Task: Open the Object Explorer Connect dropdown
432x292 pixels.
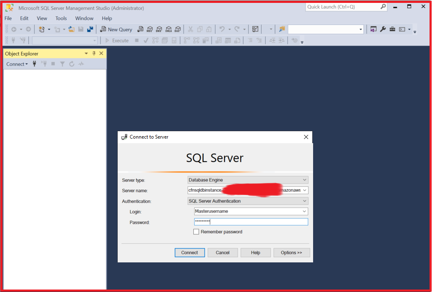Action: pos(17,64)
